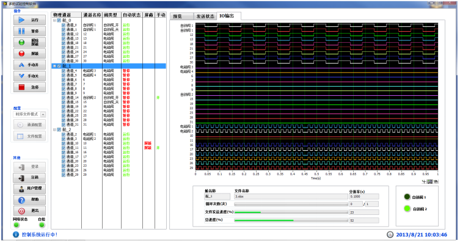The height and width of the screenshot is (243, 460).
Task: Select the IO输出 tab
Action: [x=229, y=16]
